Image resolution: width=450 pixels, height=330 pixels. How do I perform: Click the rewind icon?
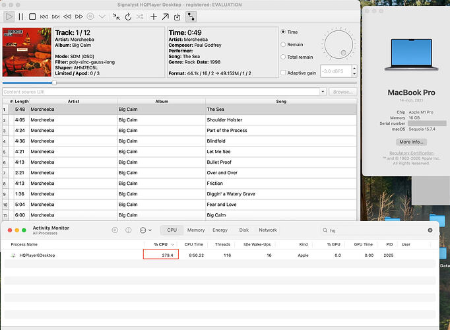click(67, 16)
